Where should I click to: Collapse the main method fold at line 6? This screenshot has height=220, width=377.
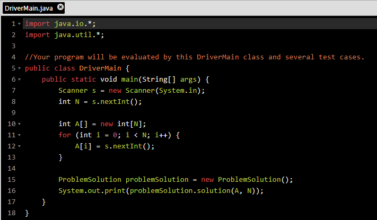(x=20, y=80)
